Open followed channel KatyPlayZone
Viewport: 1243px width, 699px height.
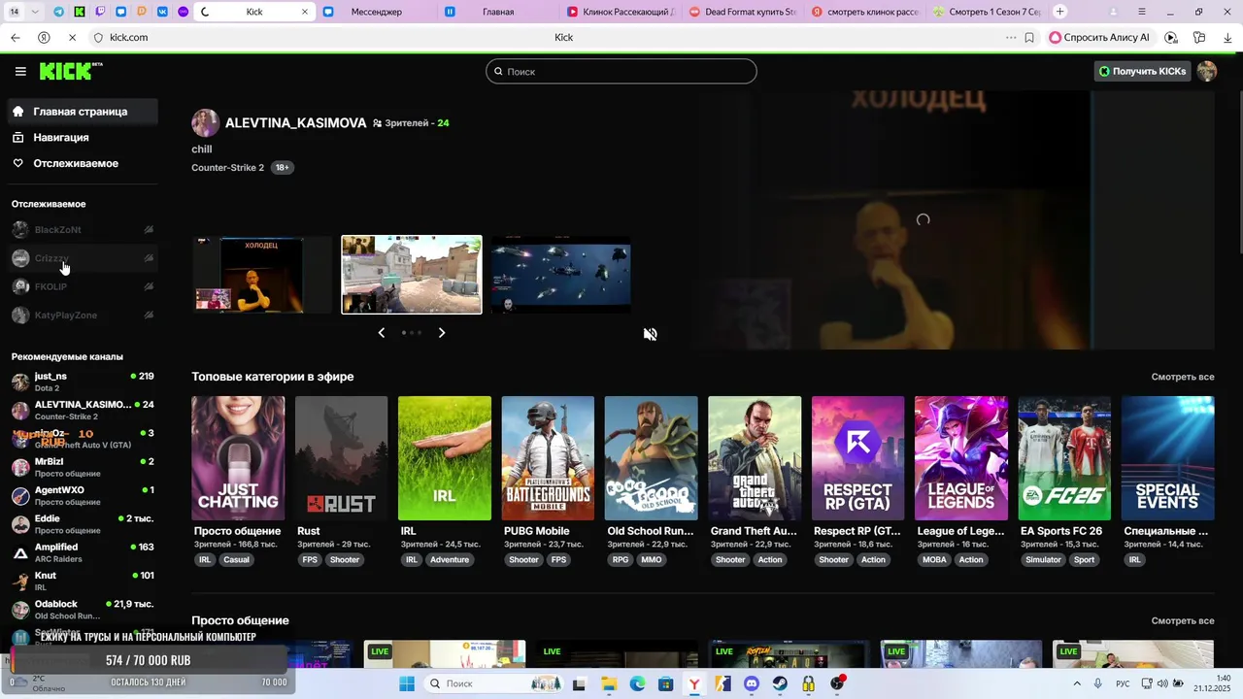point(84,316)
